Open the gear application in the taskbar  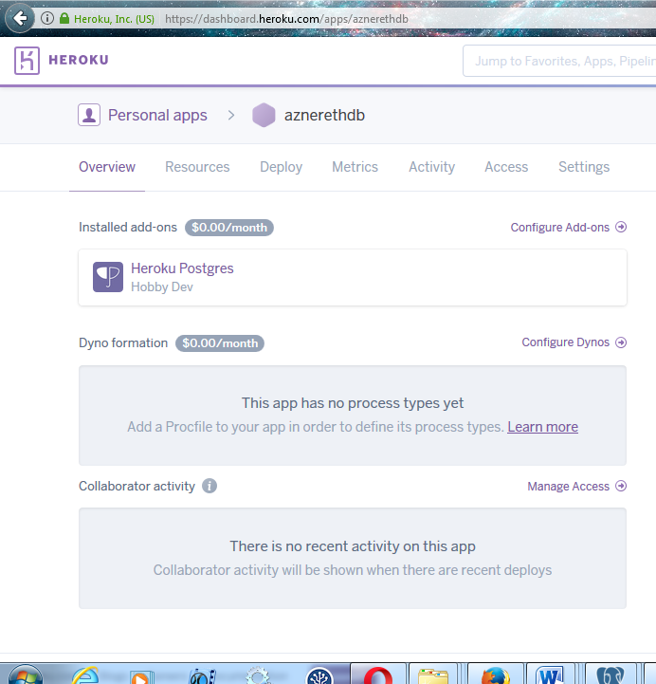click(x=258, y=675)
